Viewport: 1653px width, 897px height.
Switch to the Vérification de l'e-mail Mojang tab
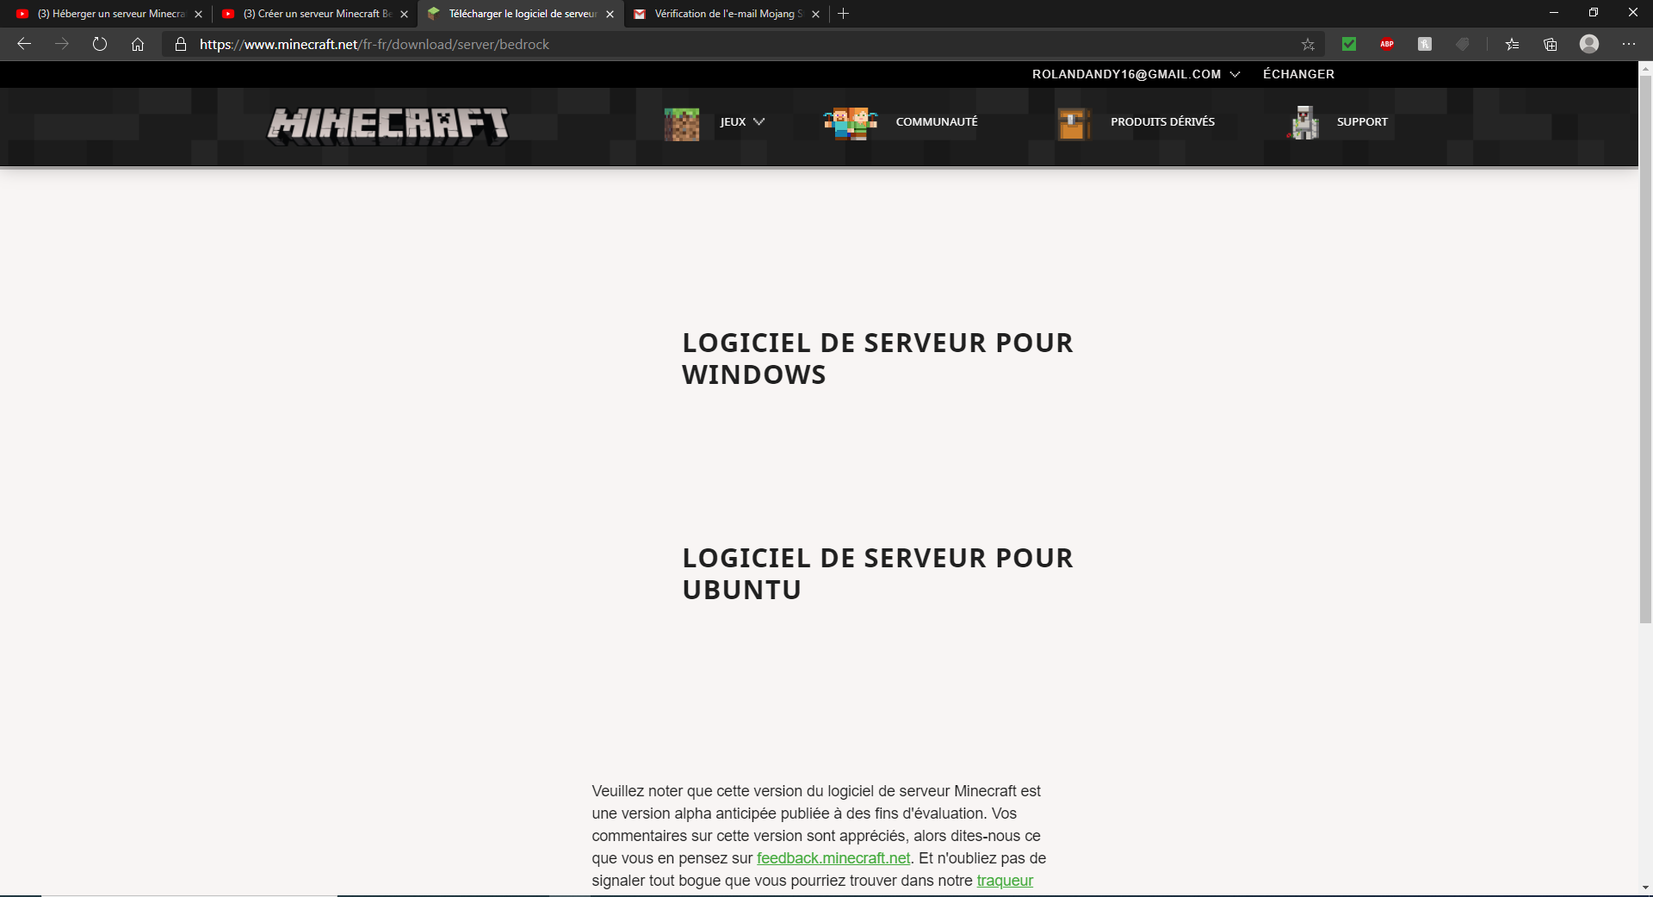(x=726, y=14)
